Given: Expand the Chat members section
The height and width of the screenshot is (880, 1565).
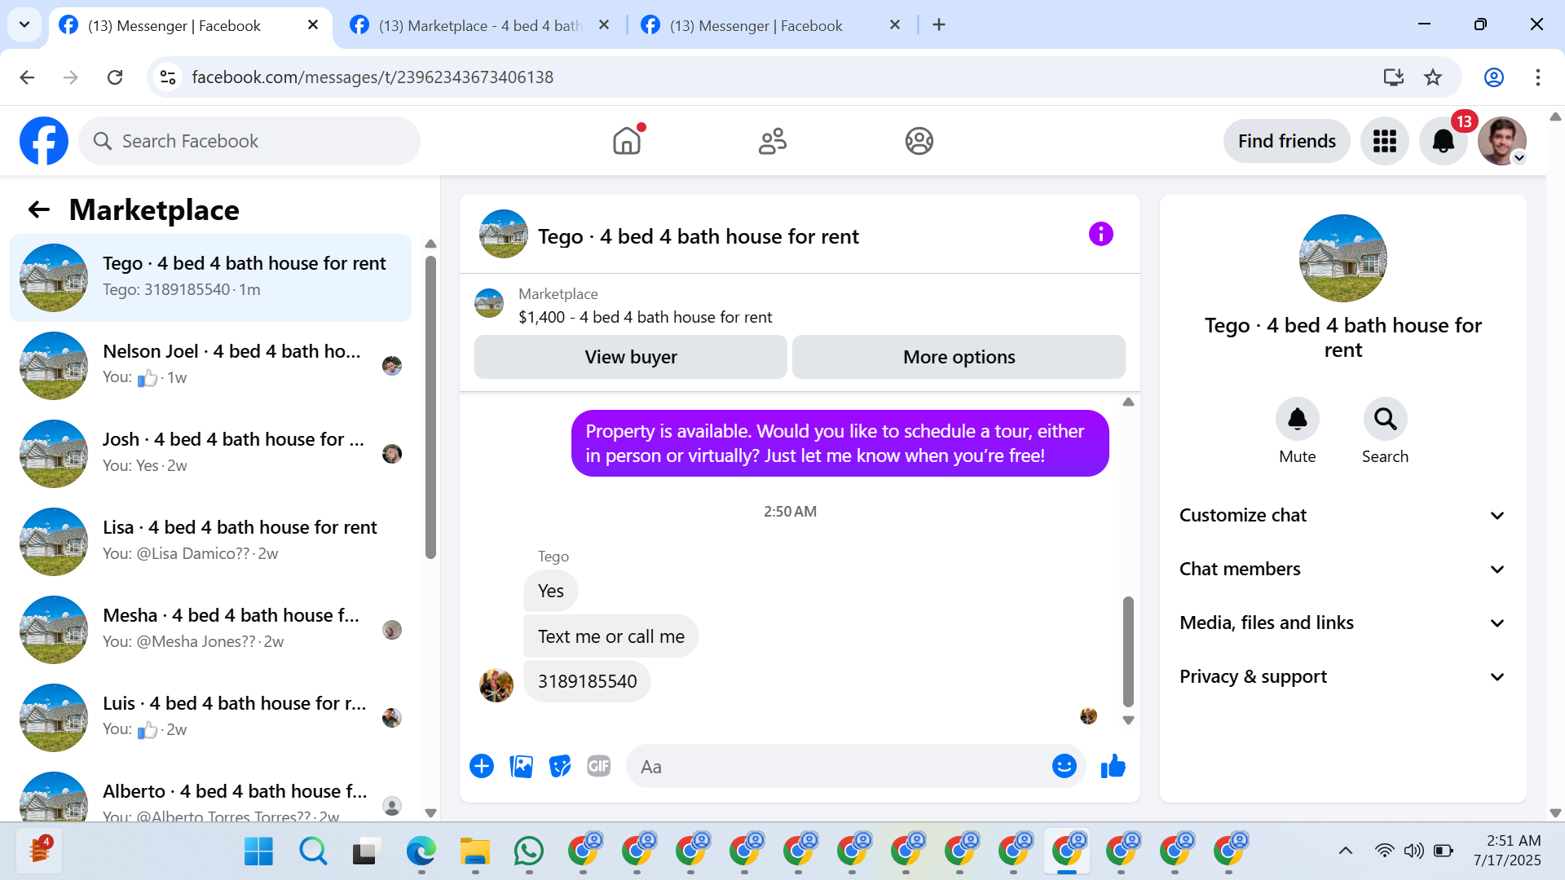Looking at the screenshot, I should click(x=1342, y=569).
